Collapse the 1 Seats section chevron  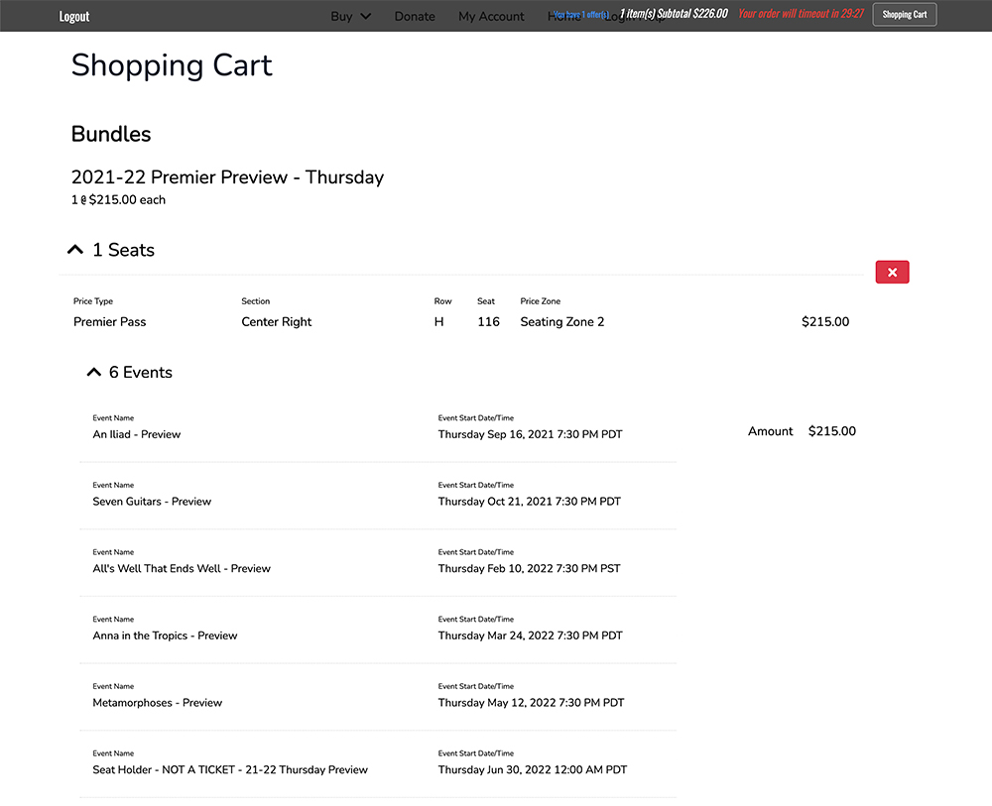[x=76, y=250]
